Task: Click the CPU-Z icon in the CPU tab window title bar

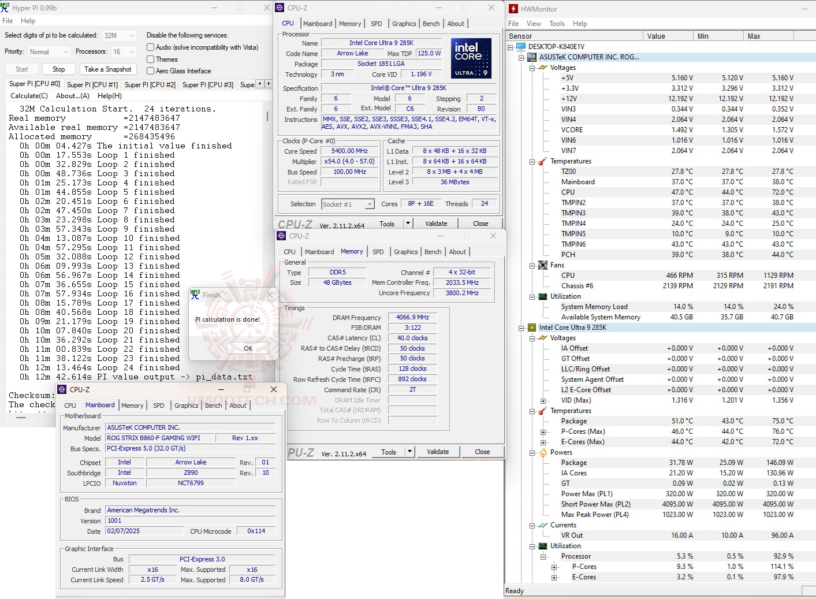Action: point(280,8)
